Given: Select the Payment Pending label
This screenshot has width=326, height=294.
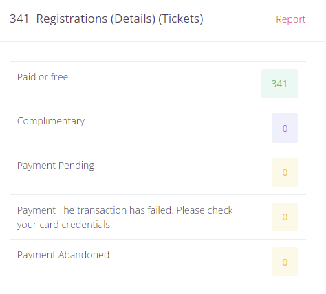Looking at the screenshot, I should (x=56, y=166).
